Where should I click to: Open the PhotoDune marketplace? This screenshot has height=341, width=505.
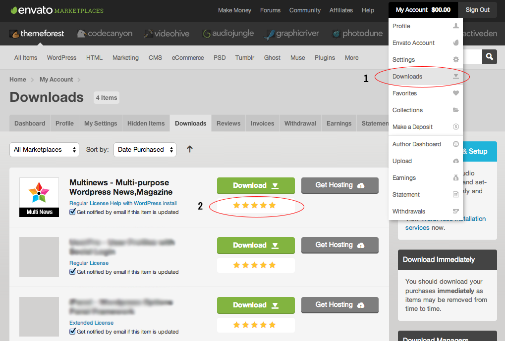pyautogui.click(x=357, y=34)
